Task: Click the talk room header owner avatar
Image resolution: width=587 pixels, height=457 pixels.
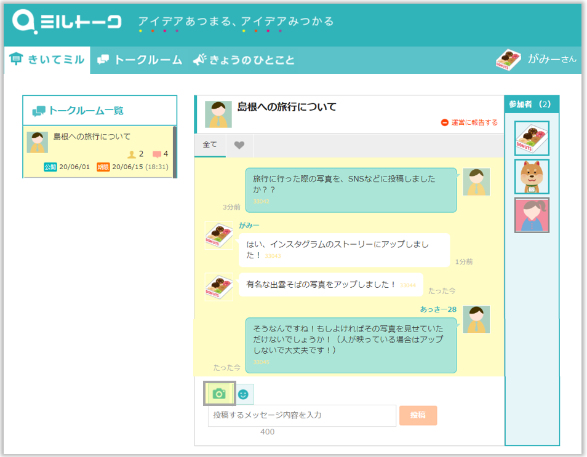Action: (218, 114)
